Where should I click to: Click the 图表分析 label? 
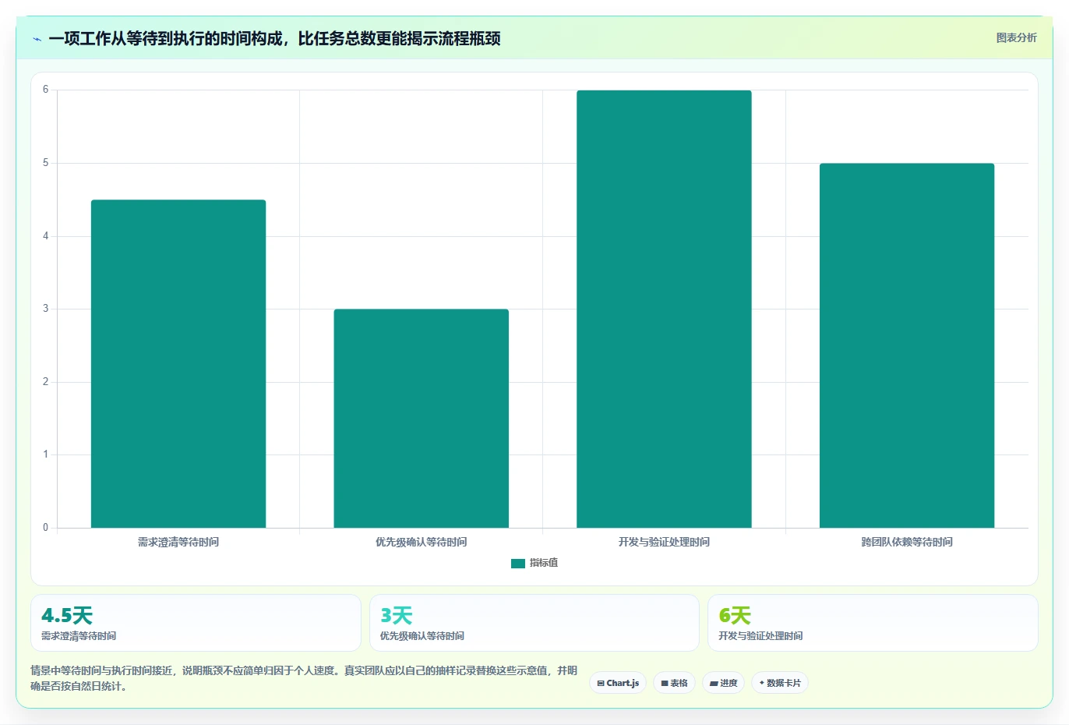1016,37
